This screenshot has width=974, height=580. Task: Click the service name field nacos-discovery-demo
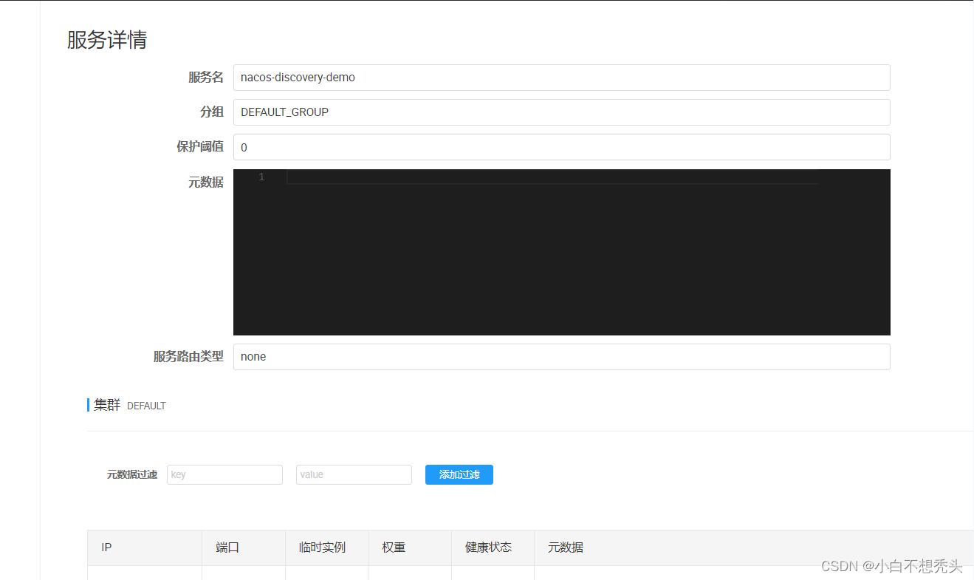pos(561,78)
